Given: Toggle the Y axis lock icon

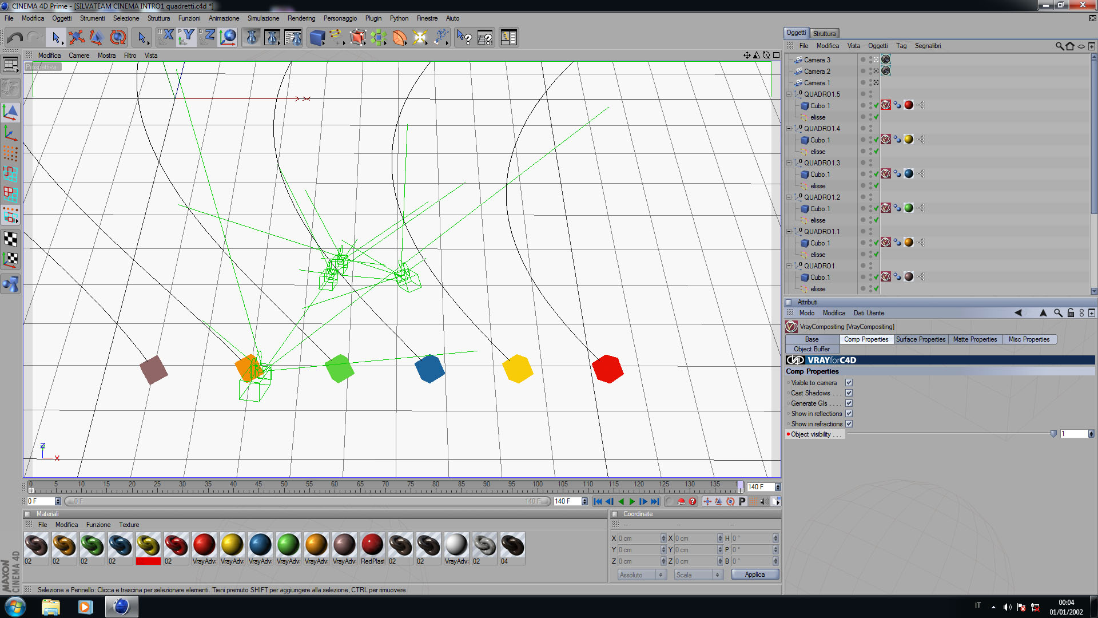Looking at the screenshot, I should [186, 38].
